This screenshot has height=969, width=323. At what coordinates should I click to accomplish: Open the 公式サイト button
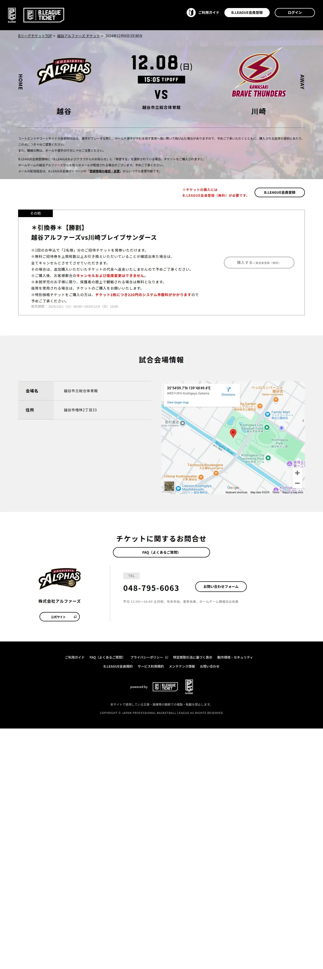(x=59, y=617)
